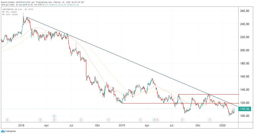254x134 pixels.
Task: Click the MA (100, close) indicator label
Action: coord(10,14)
